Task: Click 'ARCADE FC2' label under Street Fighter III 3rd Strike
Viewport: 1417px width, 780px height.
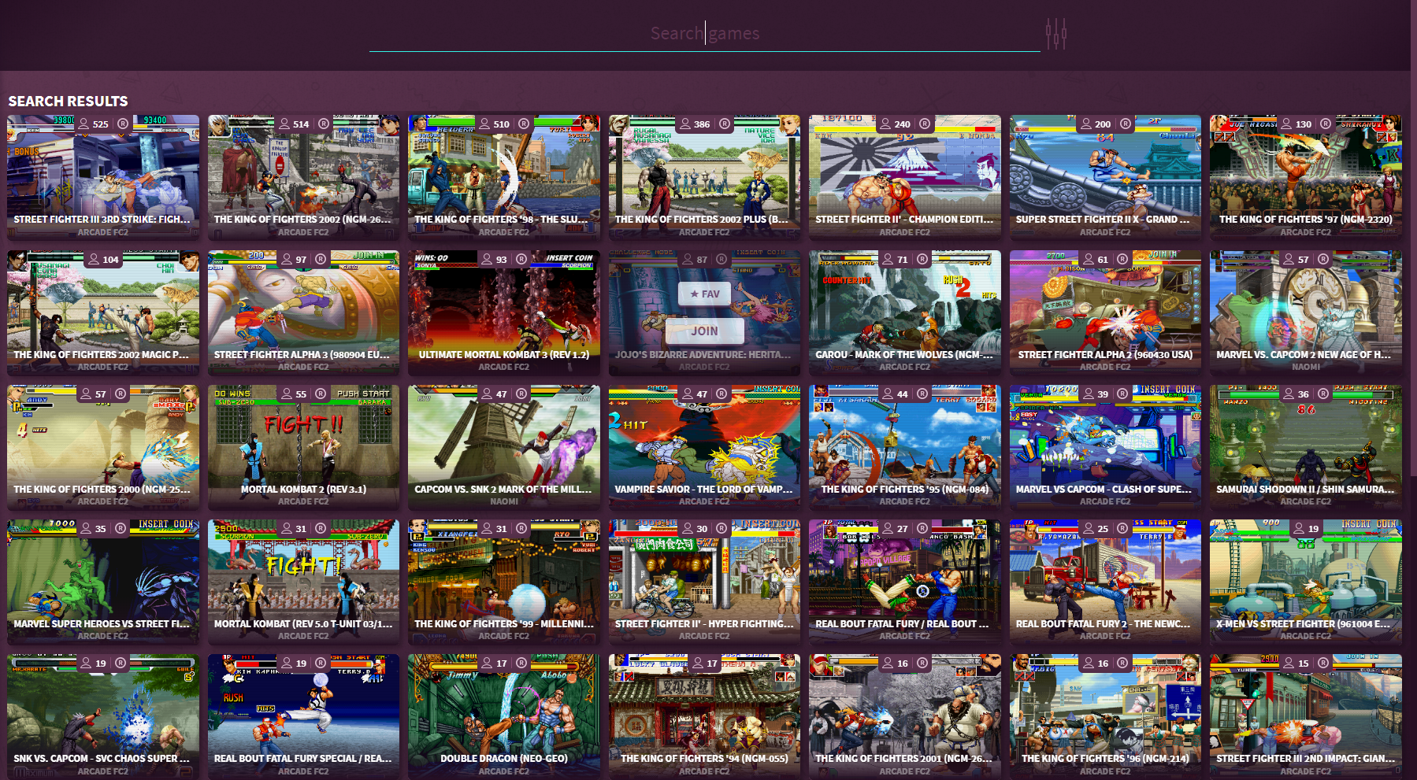Action: tap(103, 232)
